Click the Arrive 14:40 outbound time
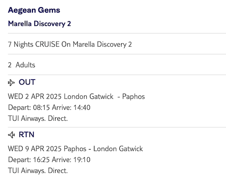226x179 pixels. tap(71, 108)
